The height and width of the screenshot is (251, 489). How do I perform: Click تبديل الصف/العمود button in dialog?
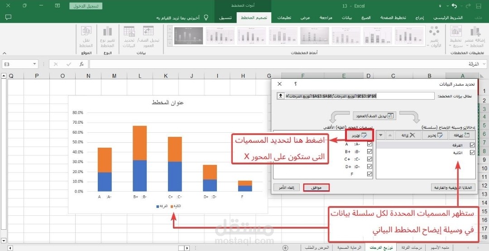[374, 116]
